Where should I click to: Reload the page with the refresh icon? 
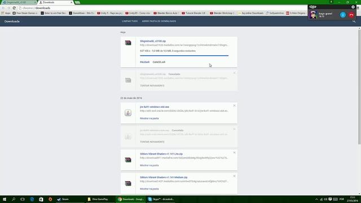(x=14, y=8)
